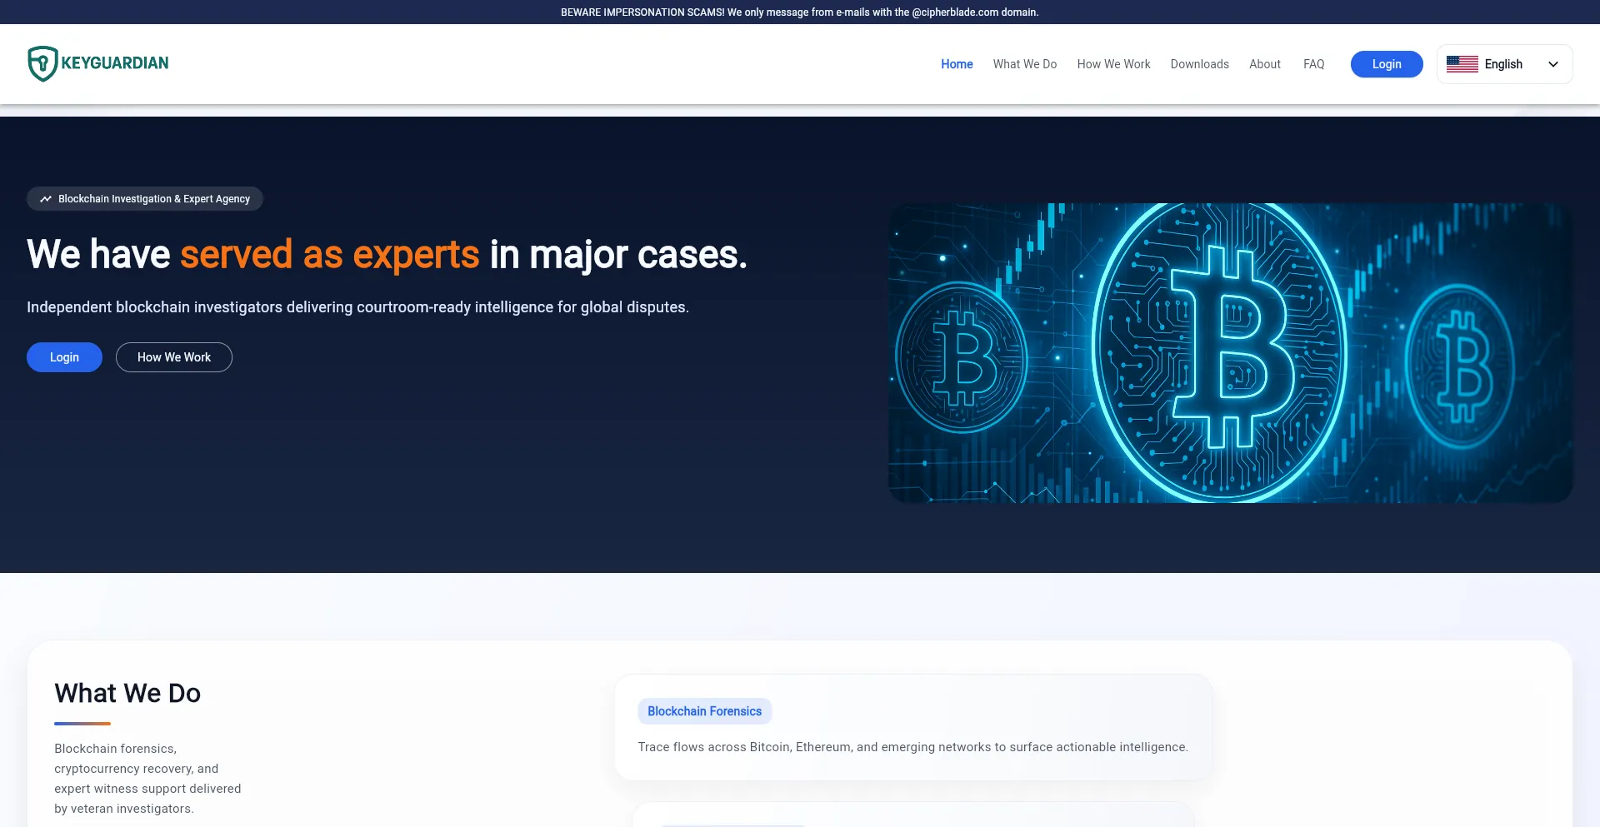1600x827 pixels.
Task: Open the Downloads nav item
Action: tap(1199, 64)
